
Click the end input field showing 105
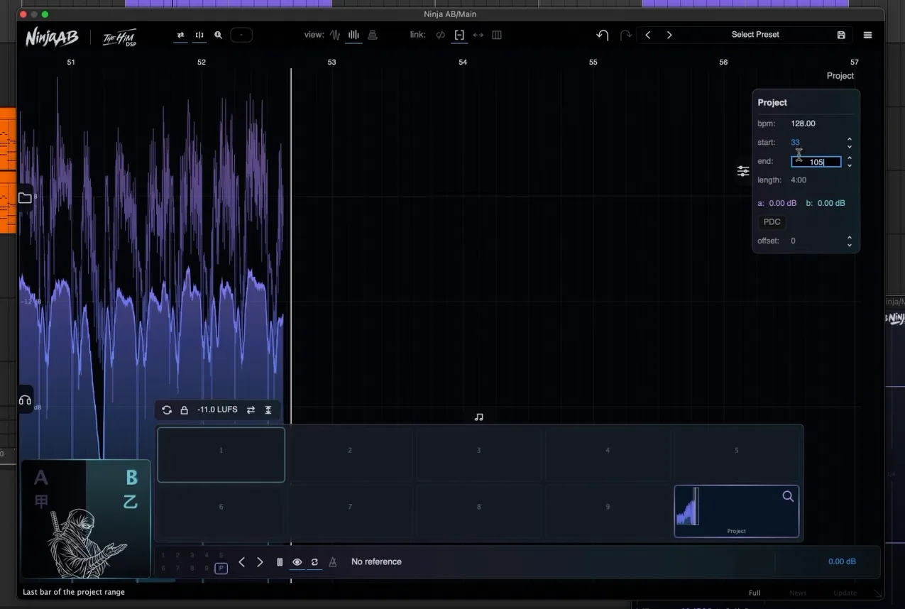click(816, 162)
